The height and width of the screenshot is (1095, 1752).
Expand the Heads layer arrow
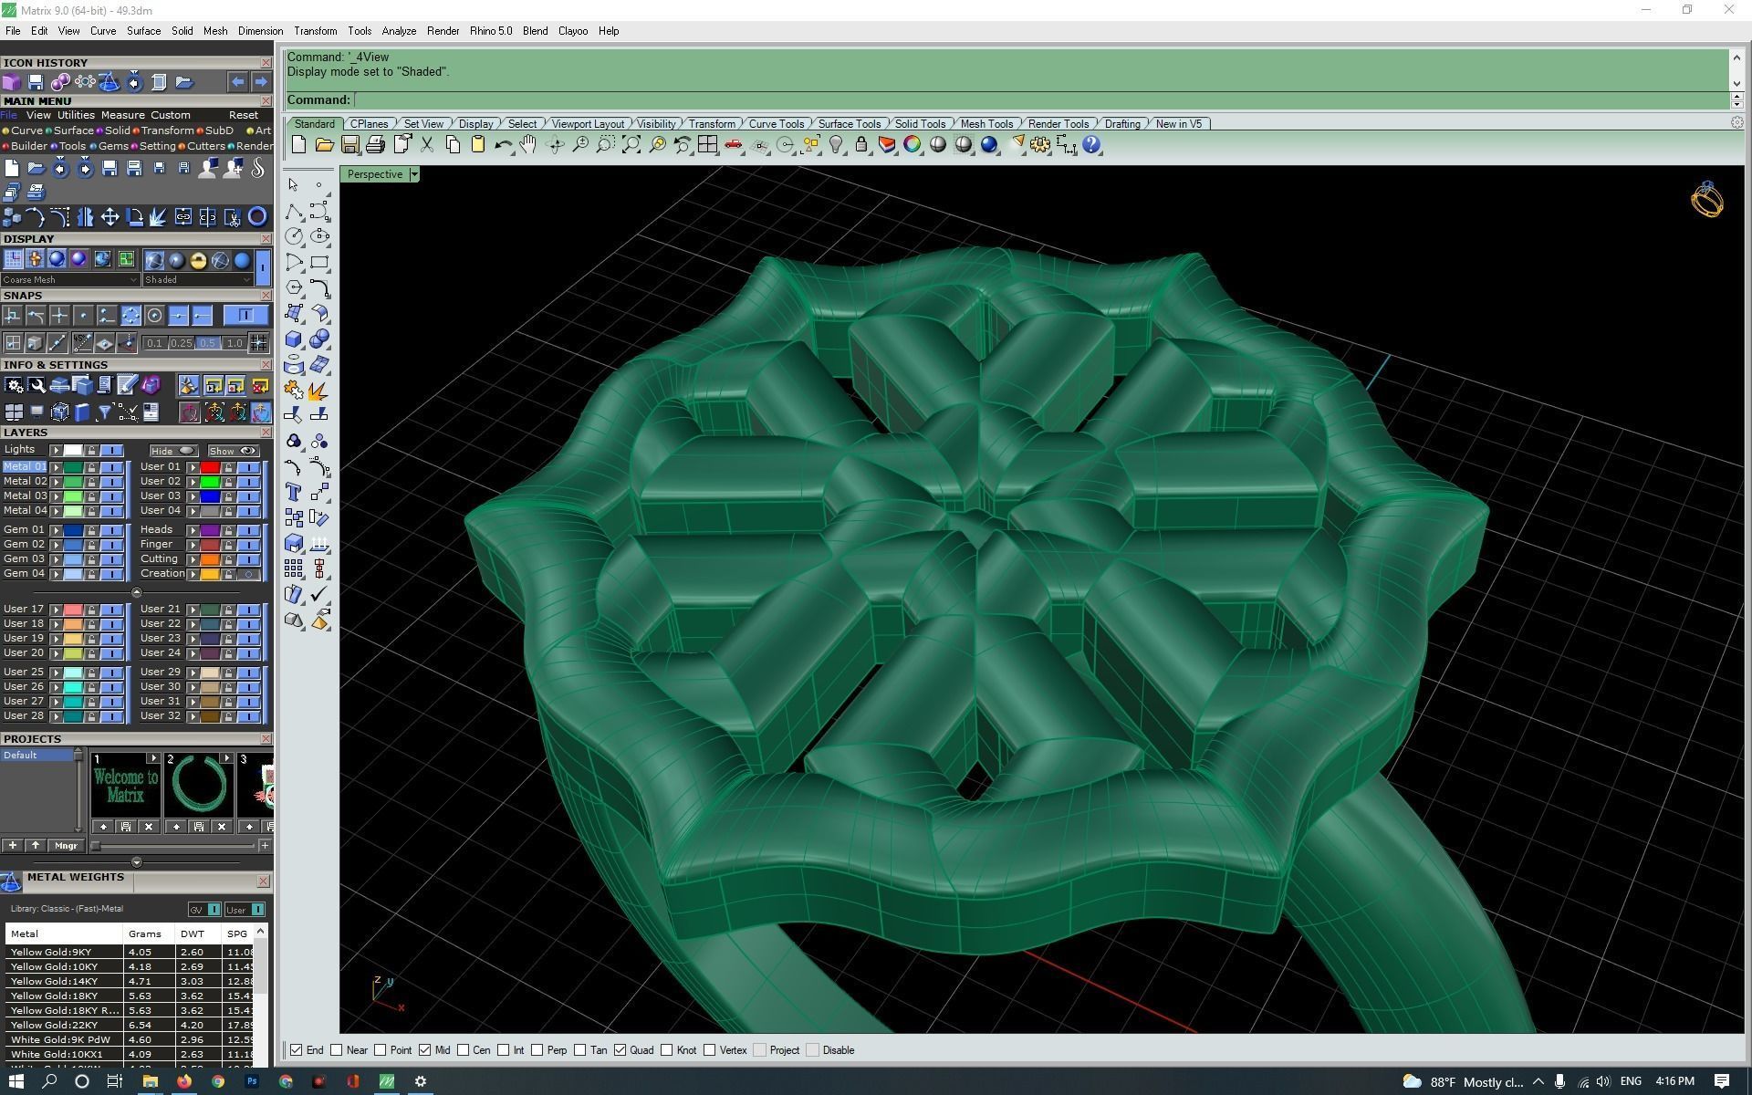(x=193, y=530)
